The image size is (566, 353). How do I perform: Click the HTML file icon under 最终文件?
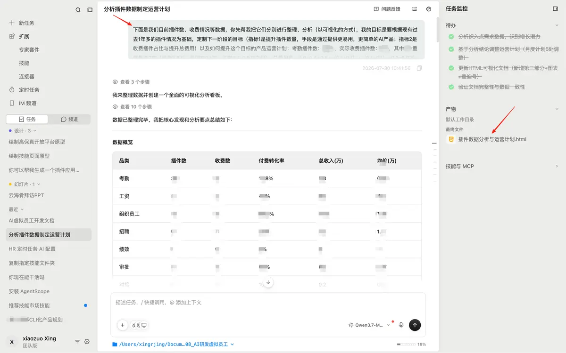point(451,139)
